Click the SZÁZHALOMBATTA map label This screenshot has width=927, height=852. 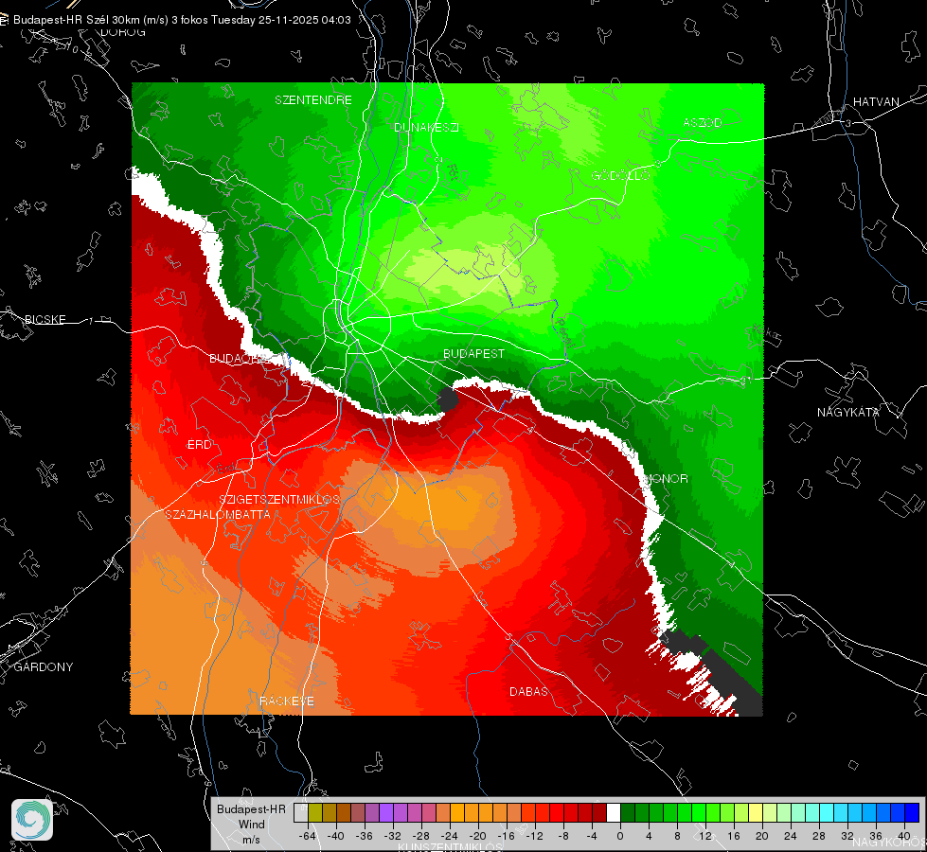point(218,514)
